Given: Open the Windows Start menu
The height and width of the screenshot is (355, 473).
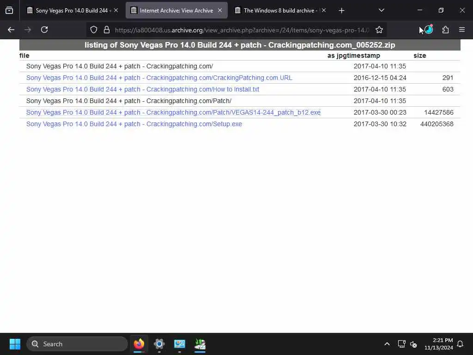Looking at the screenshot, I should [15, 344].
